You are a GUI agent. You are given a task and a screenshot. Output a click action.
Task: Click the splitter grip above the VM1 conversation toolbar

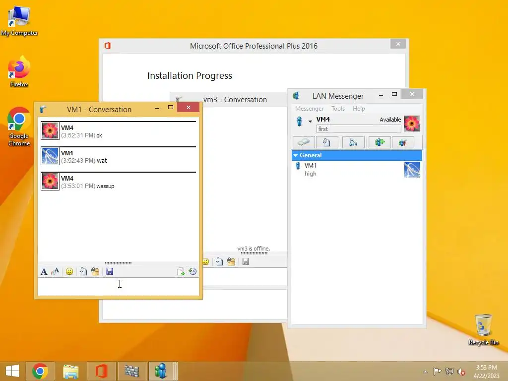point(118,263)
